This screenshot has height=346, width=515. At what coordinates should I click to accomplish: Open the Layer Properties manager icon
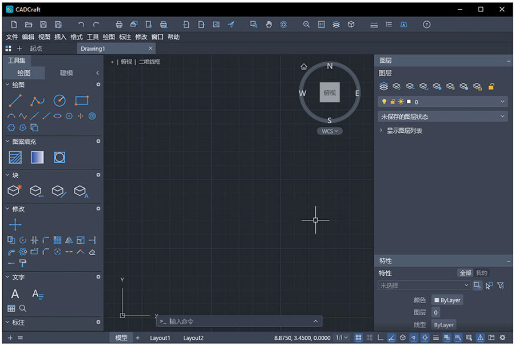tap(383, 86)
